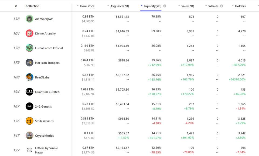
Task: Show the Whales info tooltip icon
Action: 221,6
